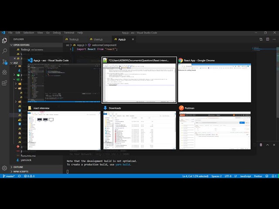Open the compare changes icon in editor toolbar
The height and width of the screenshot is (209, 279).
coord(261,39)
